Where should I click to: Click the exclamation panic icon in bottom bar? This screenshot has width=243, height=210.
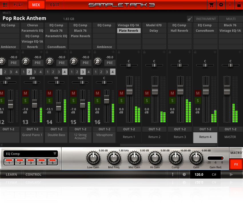pyautogui.click(x=173, y=174)
